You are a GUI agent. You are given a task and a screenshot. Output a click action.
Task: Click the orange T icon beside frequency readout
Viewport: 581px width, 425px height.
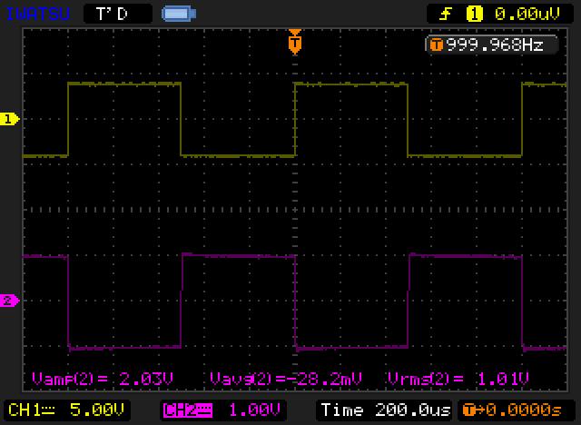(x=437, y=44)
